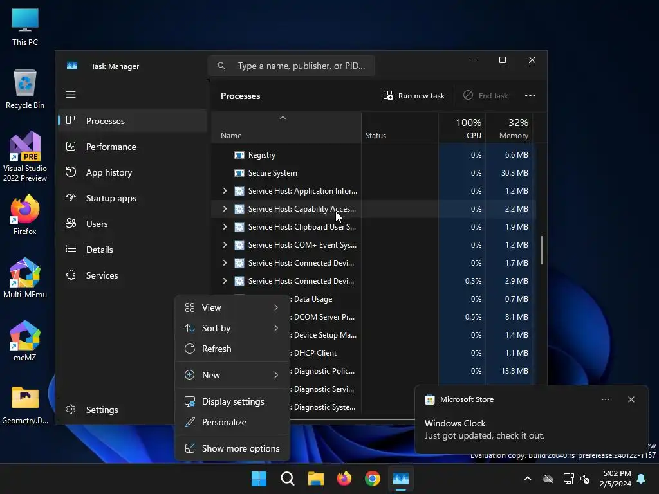Click the Secure System process icon
The width and height of the screenshot is (659, 494).
click(x=239, y=173)
